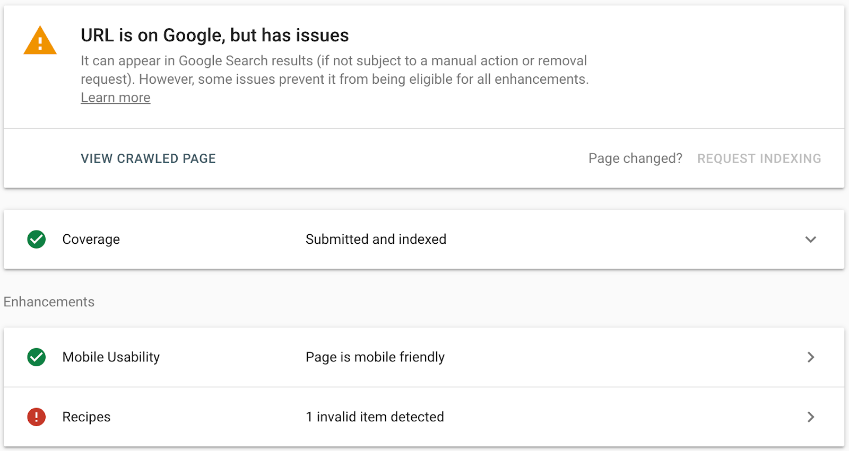The height and width of the screenshot is (451, 849).
Task: Open the Mobile Usability details with its chevron
Action: coord(811,357)
